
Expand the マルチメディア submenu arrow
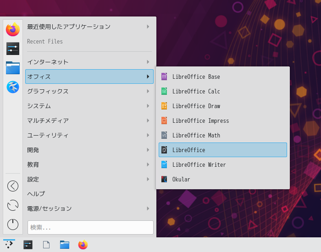point(148,121)
